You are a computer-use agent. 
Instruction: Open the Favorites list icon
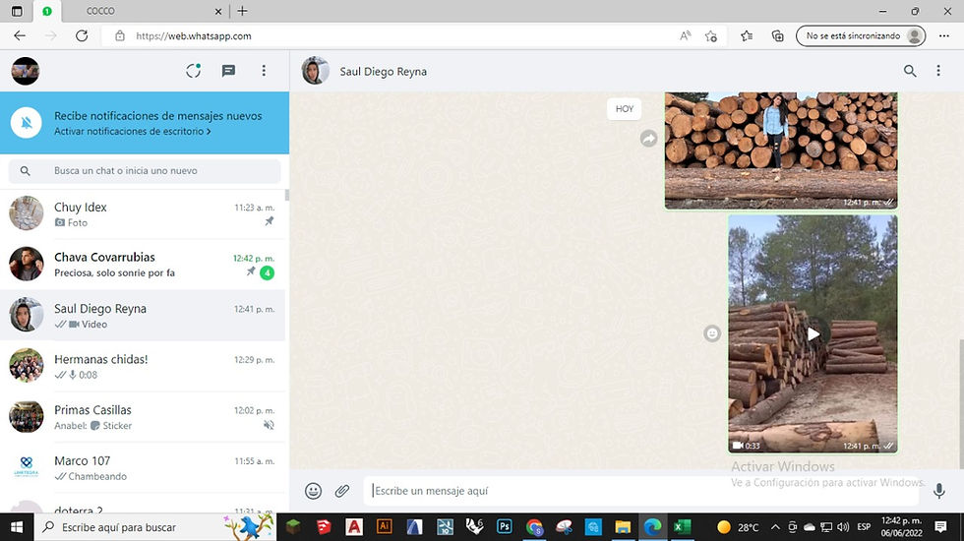click(747, 35)
